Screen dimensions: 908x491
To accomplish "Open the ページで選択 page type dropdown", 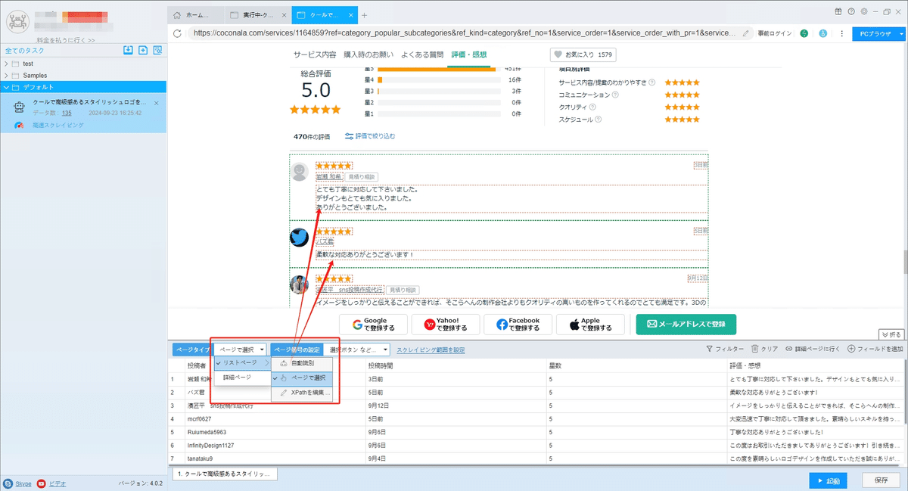I will [241, 350].
